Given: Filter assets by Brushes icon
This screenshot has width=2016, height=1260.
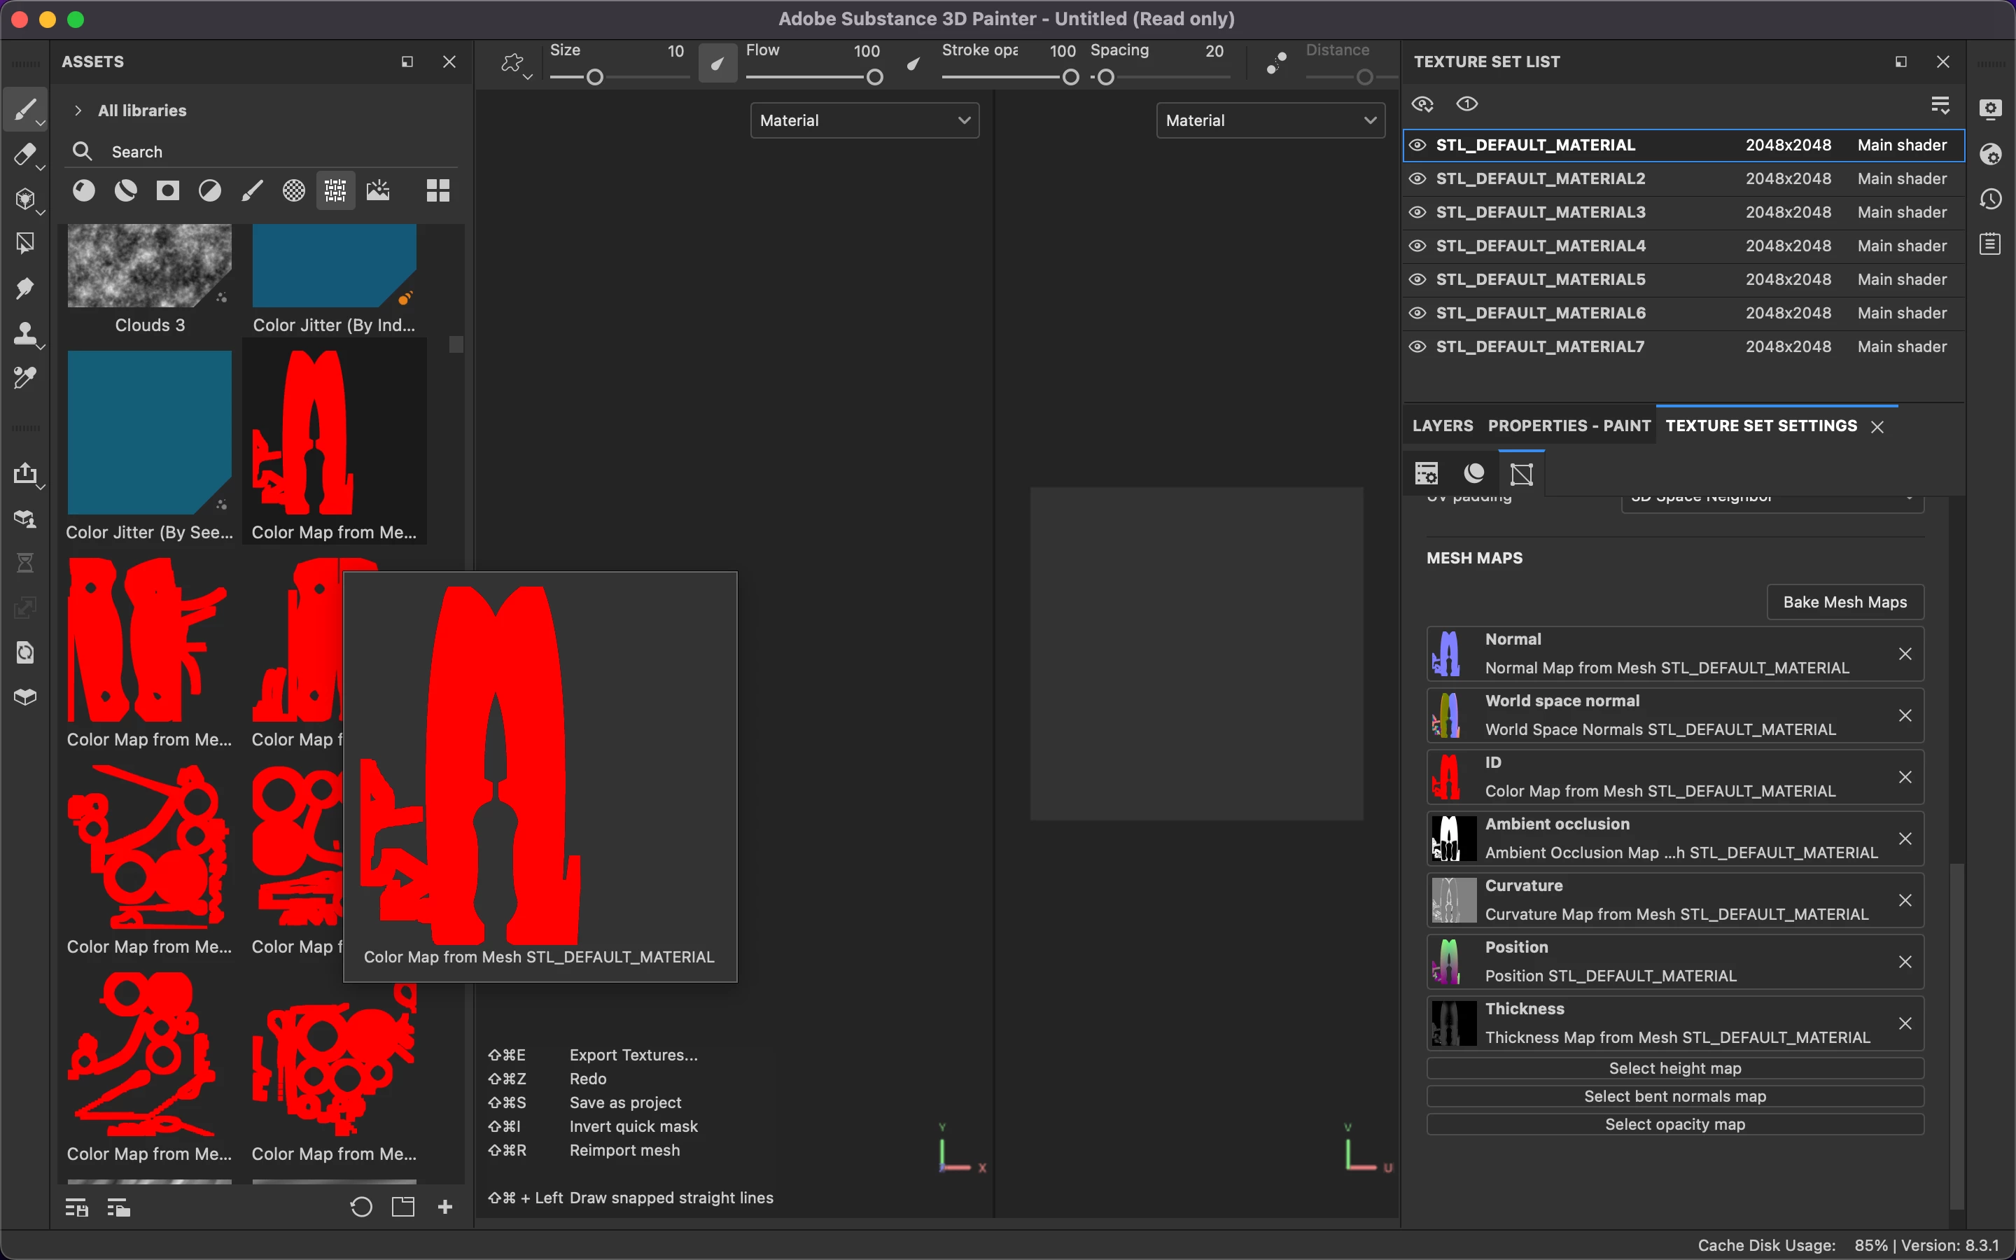Looking at the screenshot, I should pyautogui.click(x=251, y=191).
